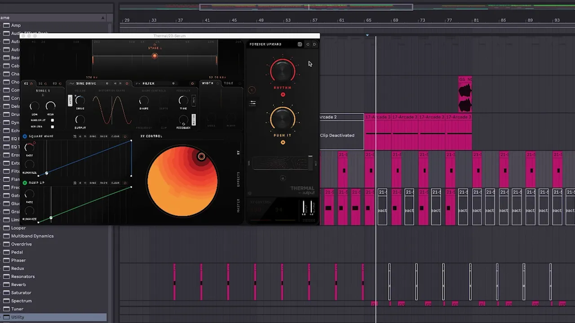Toggle the Auto volume button
Screen dimensions: 575x323
70,100
